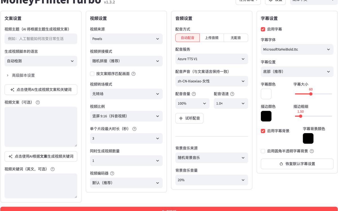338x211 pixels.
Task: View help icon next to 按文案顺序匹配画面
Action: tap(134, 74)
